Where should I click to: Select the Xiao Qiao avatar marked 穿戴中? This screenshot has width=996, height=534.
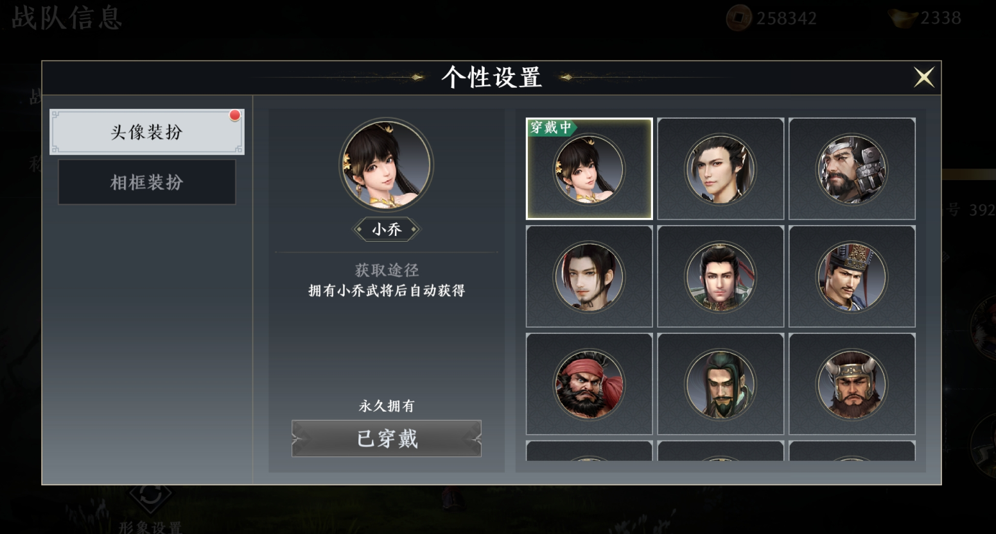tap(589, 169)
